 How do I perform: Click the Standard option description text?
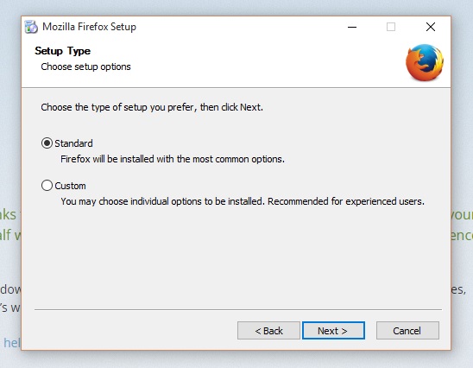coord(173,159)
